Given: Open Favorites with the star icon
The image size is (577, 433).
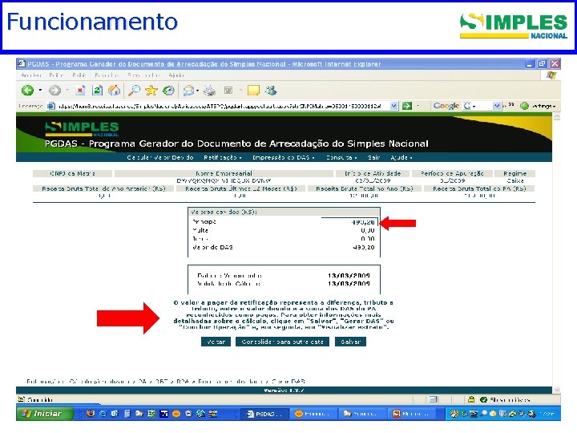Looking at the screenshot, I should (x=151, y=90).
